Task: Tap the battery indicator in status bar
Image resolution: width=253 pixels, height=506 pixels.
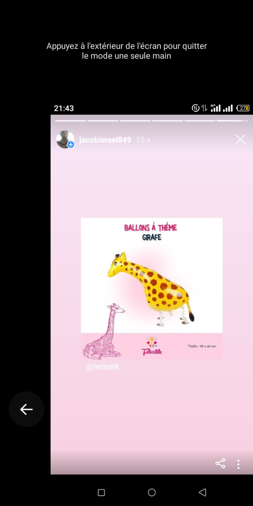Action: (x=243, y=108)
